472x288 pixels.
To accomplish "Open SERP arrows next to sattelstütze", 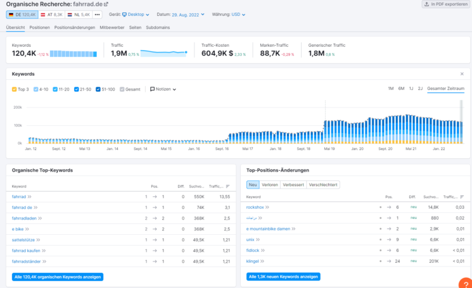I will (38, 240).
